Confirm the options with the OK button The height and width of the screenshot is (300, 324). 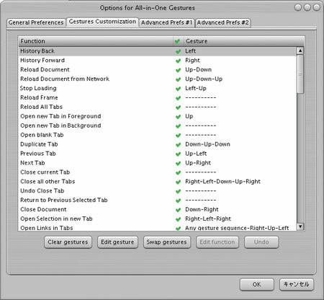[256, 285]
